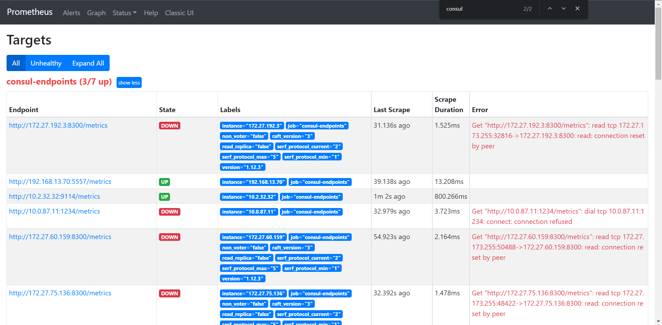Open the Prometheus home link
This screenshot has height=325, width=662.
[30, 12]
